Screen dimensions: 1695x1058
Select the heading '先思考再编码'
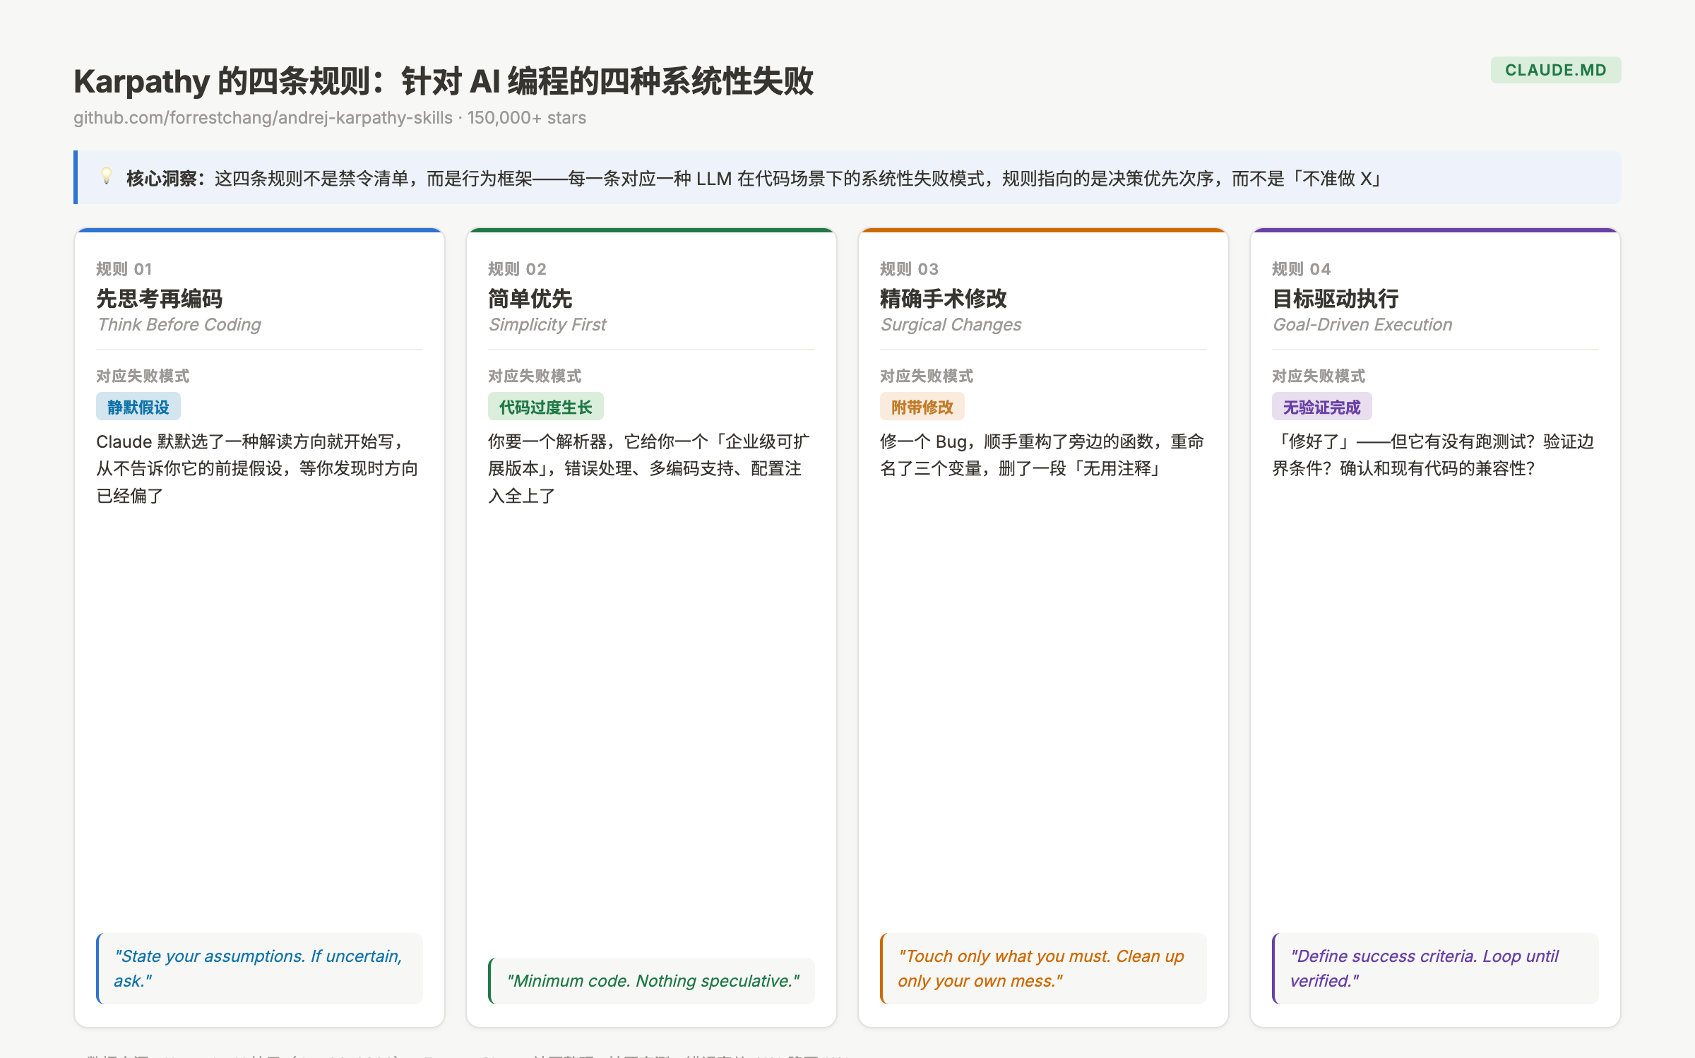(159, 299)
